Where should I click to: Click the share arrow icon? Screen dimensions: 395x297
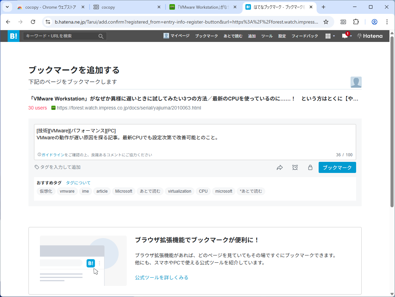pyautogui.click(x=280, y=167)
